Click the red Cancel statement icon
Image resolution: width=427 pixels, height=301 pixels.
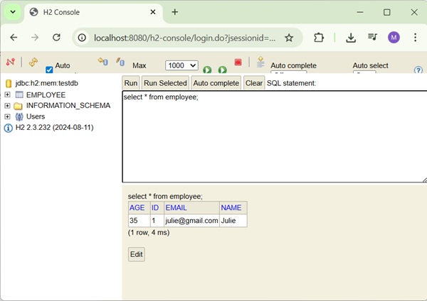coord(238,62)
